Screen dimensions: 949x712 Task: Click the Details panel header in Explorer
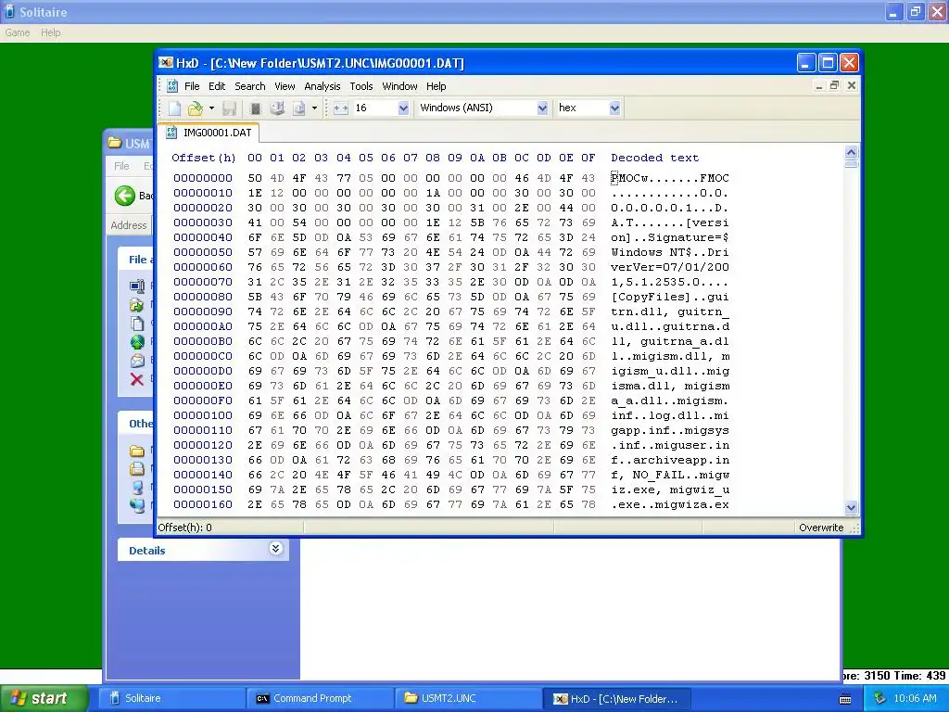point(203,550)
